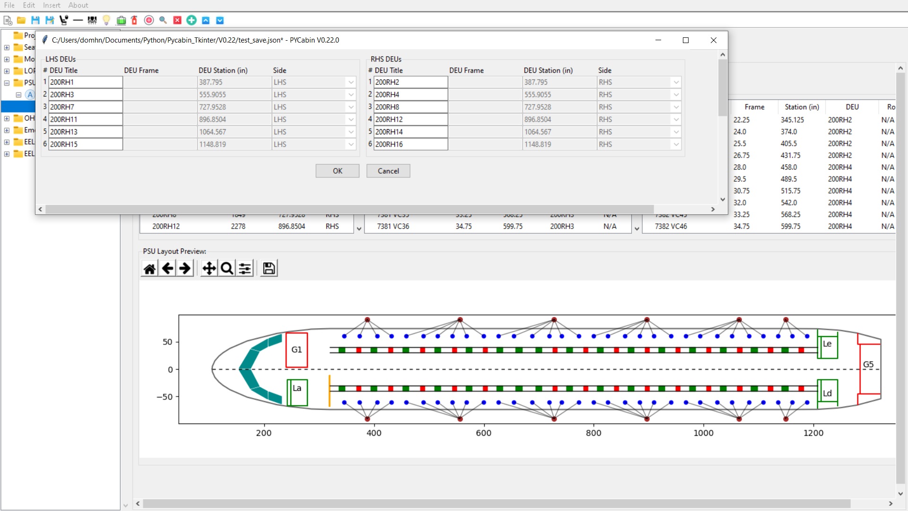Click the light bulb toolbar icon

tap(106, 20)
